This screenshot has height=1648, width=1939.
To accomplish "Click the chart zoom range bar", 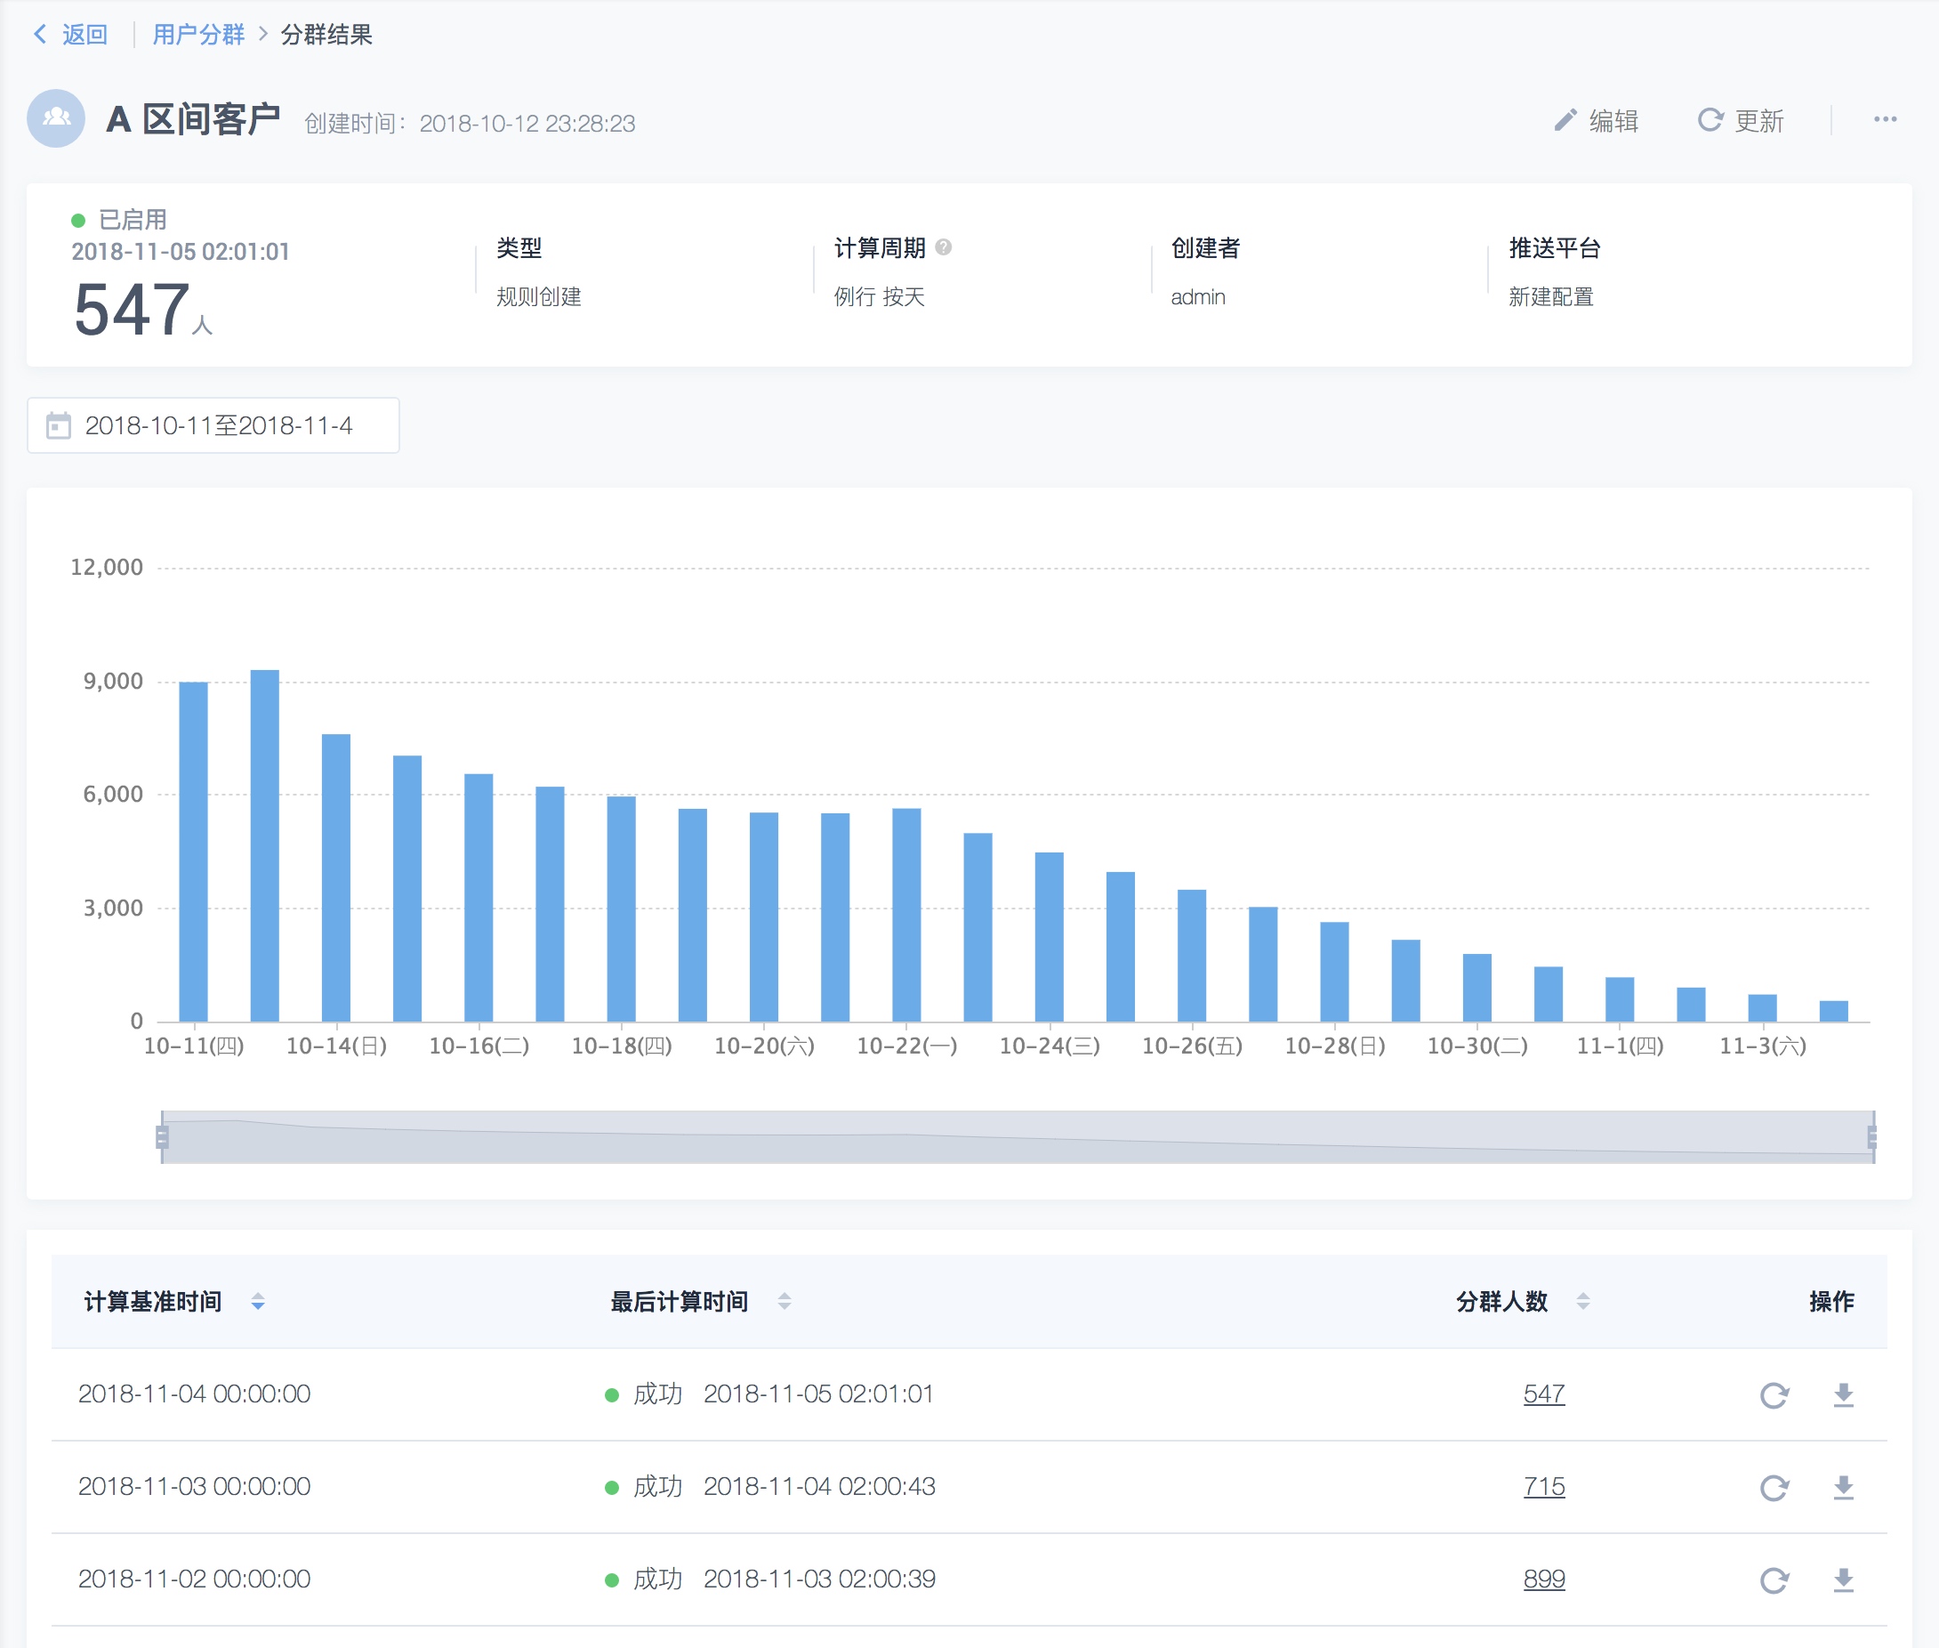I will pyautogui.click(x=1018, y=1137).
